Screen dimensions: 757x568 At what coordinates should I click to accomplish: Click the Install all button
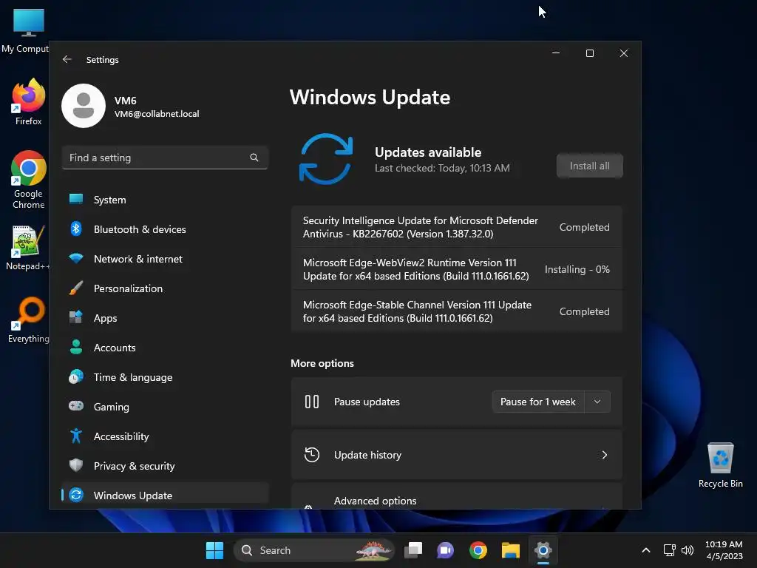[x=589, y=166]
